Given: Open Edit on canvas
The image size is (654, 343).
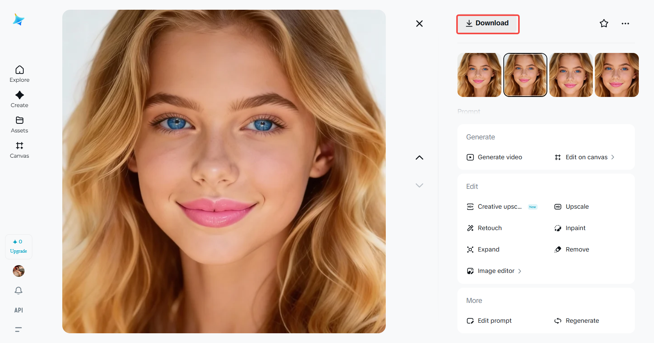Looking at the screenshot, I should pyautogui.click(x=584, y=157).
